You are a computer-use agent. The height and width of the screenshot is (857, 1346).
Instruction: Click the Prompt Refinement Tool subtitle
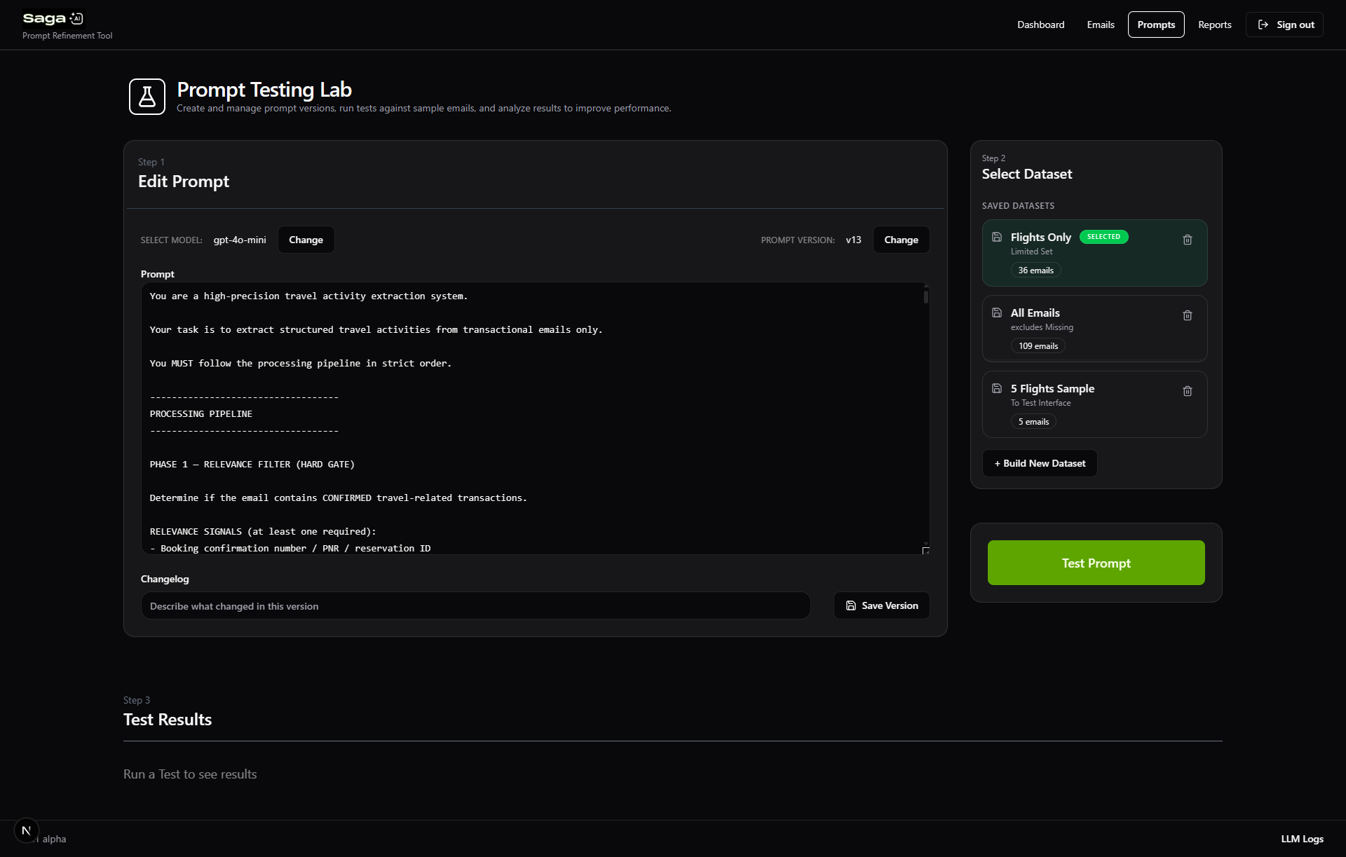click(x=67, y=36)
